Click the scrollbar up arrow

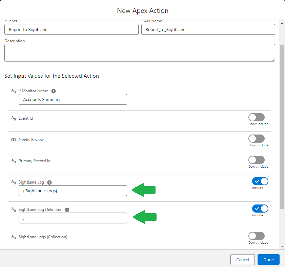point(282,23)
